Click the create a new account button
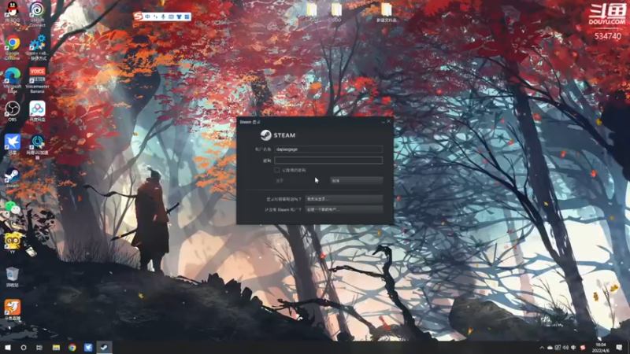This screenshot has height=354, width=630. pos(343,209)
